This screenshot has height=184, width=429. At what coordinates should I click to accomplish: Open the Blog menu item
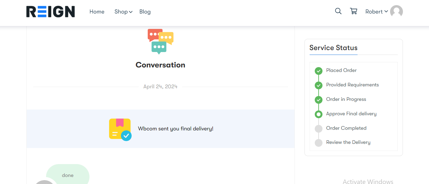145,12
